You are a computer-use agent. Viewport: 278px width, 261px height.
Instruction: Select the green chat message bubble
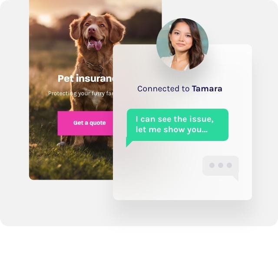[178, 125]
